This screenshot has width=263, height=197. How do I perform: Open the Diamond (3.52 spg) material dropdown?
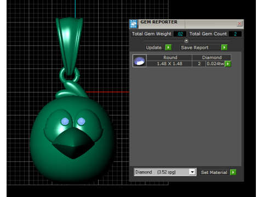[192, 172]
